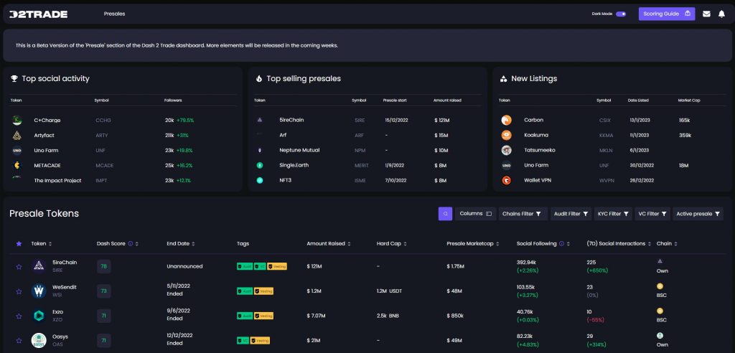This screenshot has height=353, width=735.
Task: Open the notifications bell icon
Action: (721, 14)
